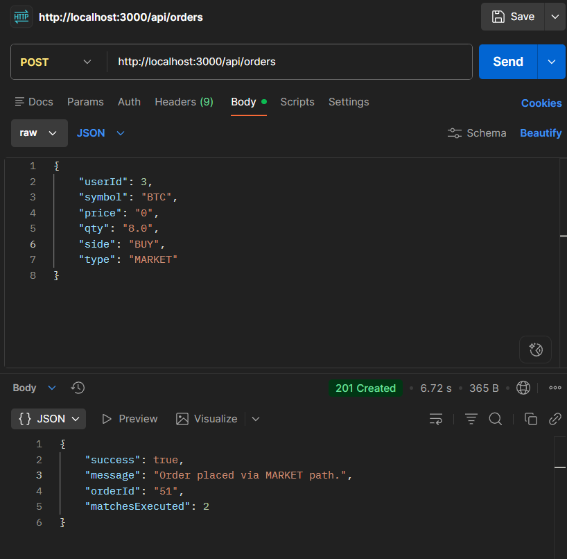
Task: Open the response JSON format dropdown
Action: [x=49, y=419]
